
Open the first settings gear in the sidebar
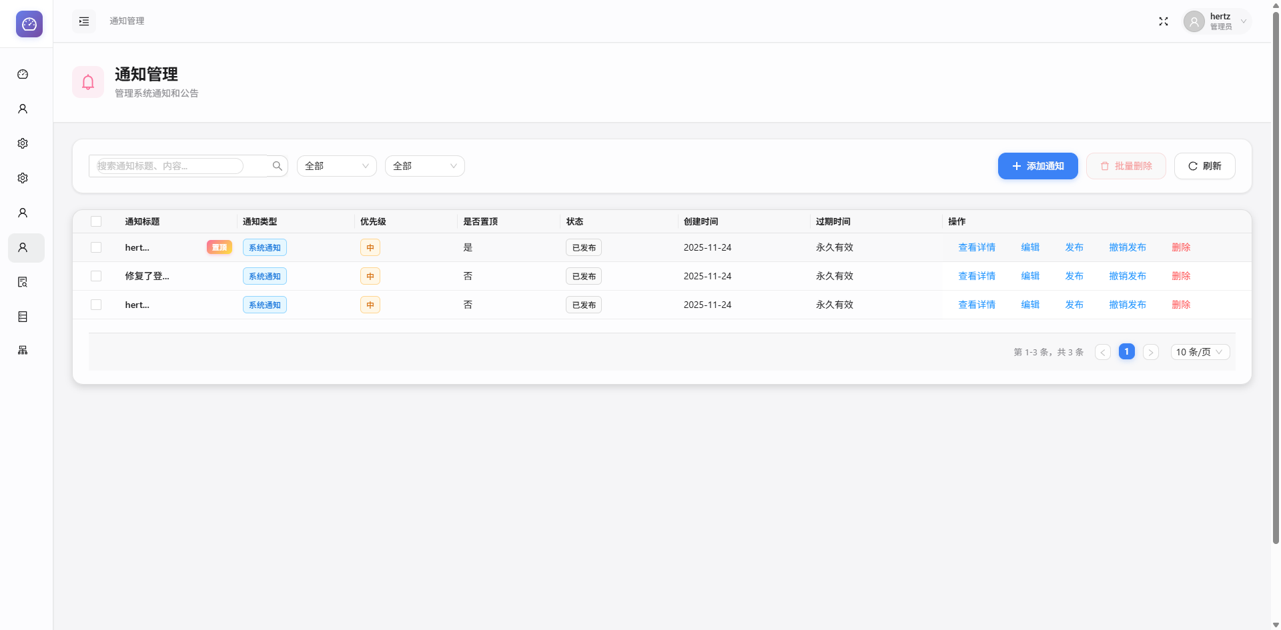23,143
